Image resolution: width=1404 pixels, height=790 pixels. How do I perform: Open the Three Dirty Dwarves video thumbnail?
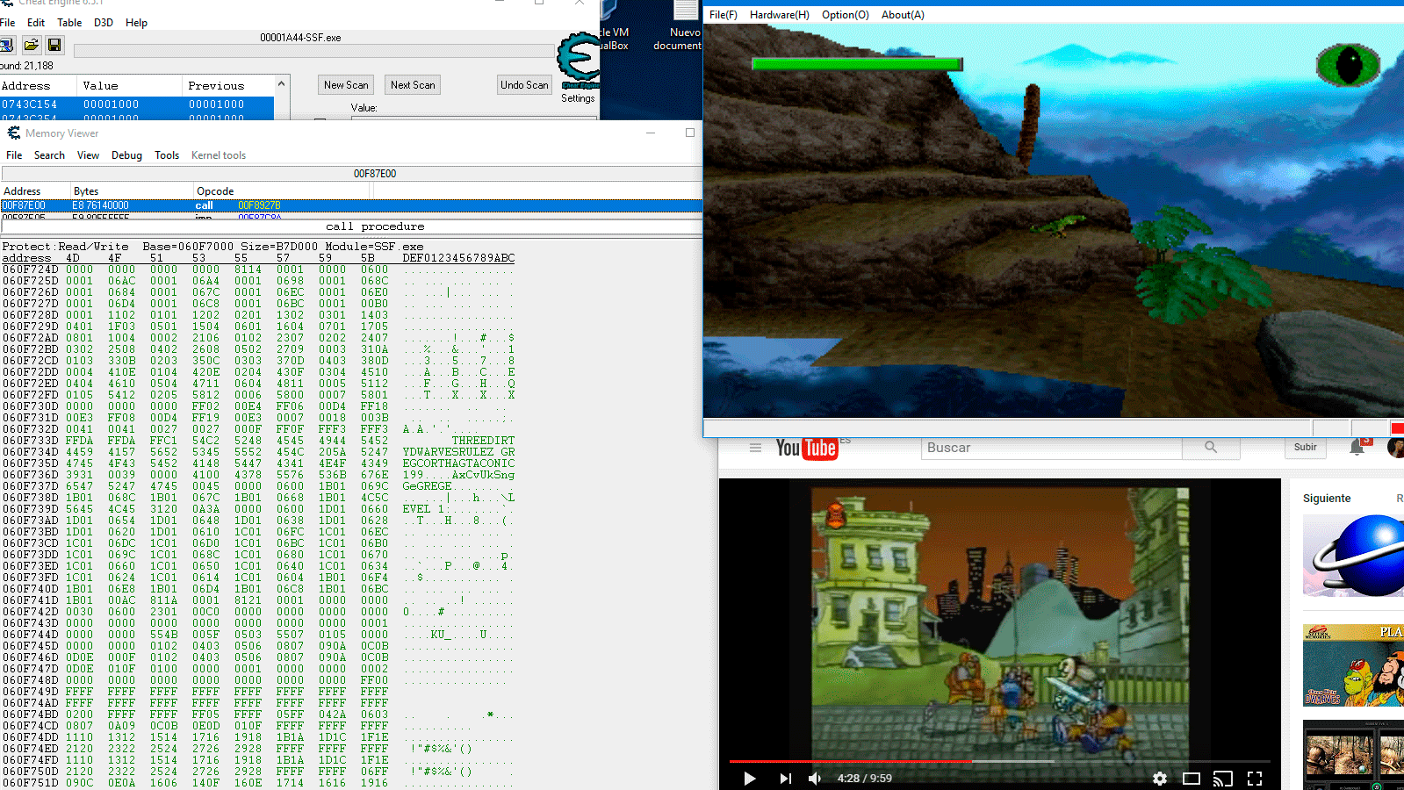tap(1353, 665)
